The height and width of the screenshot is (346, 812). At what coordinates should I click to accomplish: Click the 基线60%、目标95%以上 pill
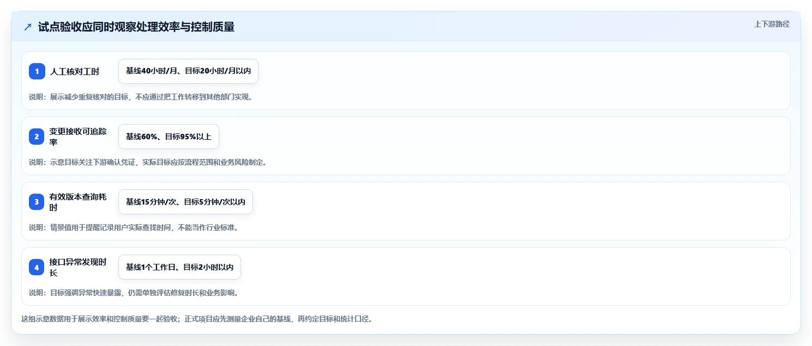(169, 137)
